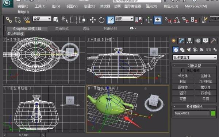Viewport: 219px width, 137px height.
Task: Select the Space Warps waves icon
Action: point(208,50)
